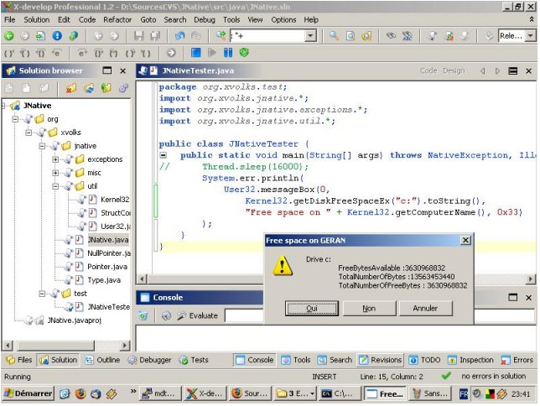Switch to the Files tab
540x406 pixels.
[x=19, y=360]
